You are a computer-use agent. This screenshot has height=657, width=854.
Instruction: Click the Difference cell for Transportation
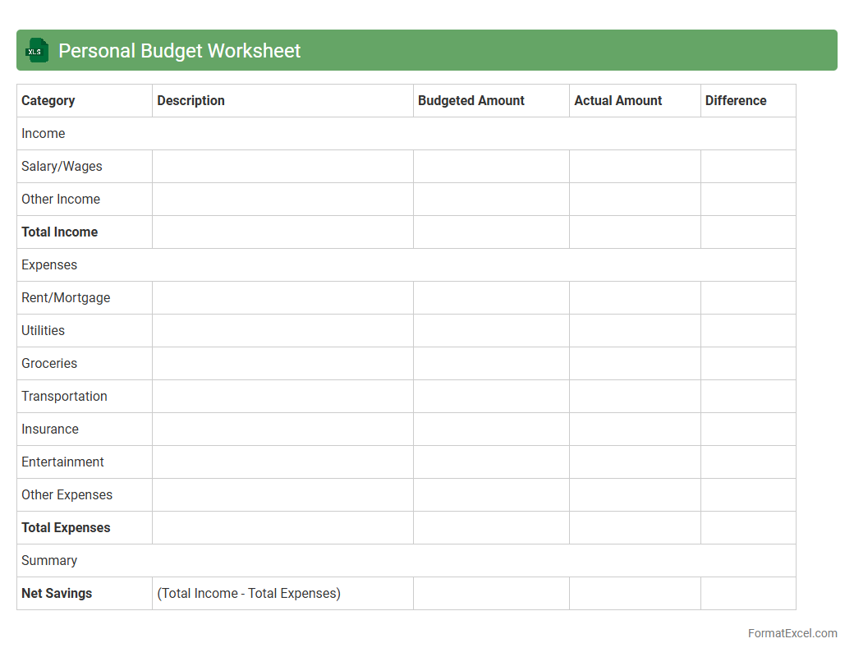pos(747,396)
